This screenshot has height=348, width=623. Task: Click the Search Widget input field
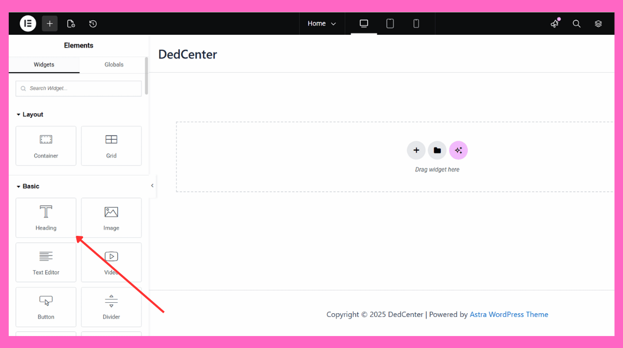click(79, 88)
